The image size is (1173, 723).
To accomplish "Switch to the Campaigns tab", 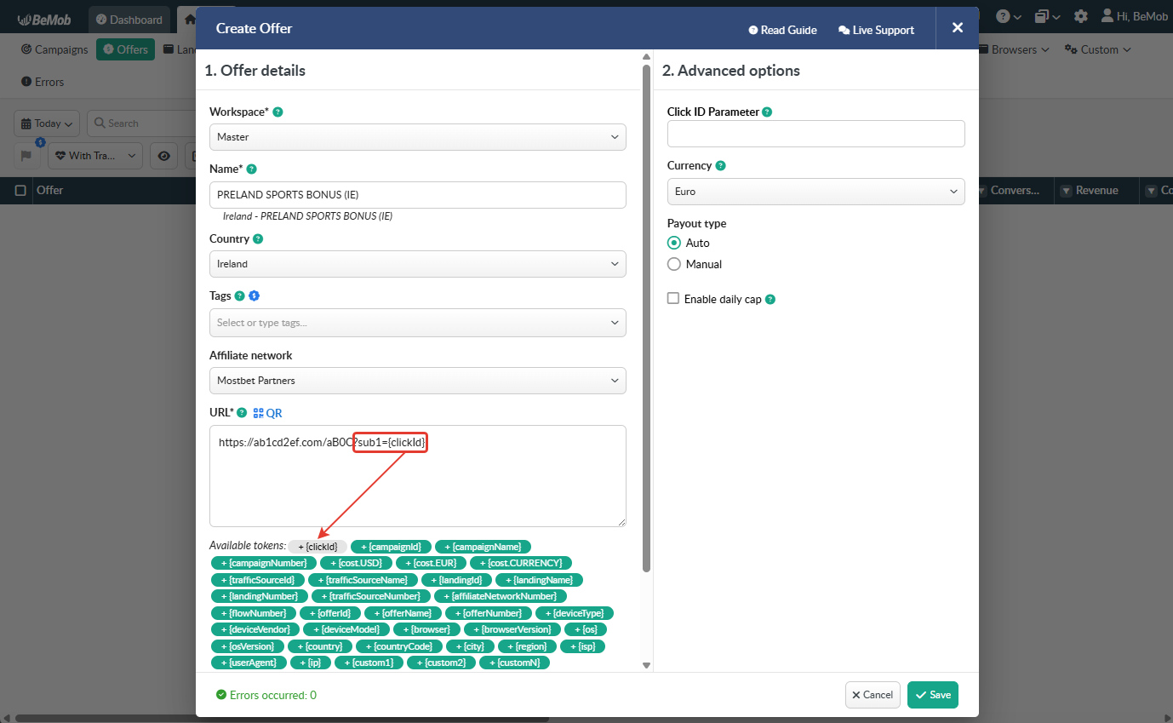I will pyautogui.click(x=54, y=49).
